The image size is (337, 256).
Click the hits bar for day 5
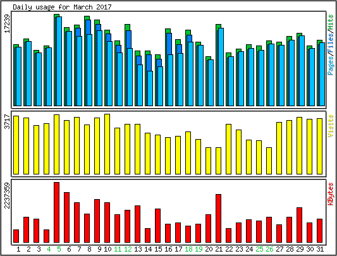pos(56,15)
